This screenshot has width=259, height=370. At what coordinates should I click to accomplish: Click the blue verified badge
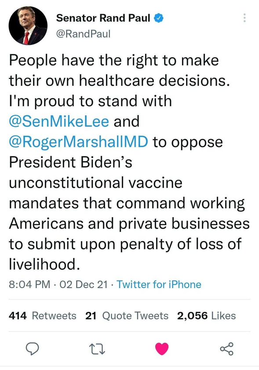[x=159, y=18]
